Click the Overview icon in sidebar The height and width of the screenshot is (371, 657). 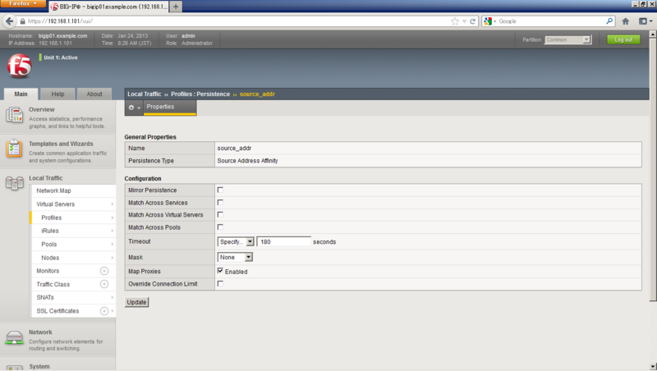click(14, 115)
